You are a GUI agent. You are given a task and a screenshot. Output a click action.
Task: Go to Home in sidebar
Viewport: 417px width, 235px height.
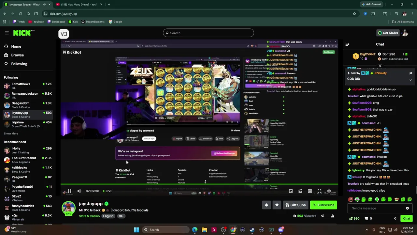click(x=13, y=46)
